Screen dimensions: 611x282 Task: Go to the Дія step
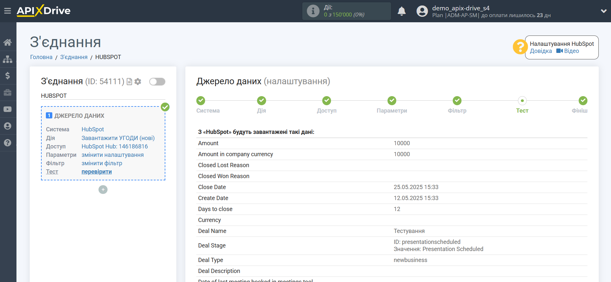pyautogui.click(x=262, y=101)
